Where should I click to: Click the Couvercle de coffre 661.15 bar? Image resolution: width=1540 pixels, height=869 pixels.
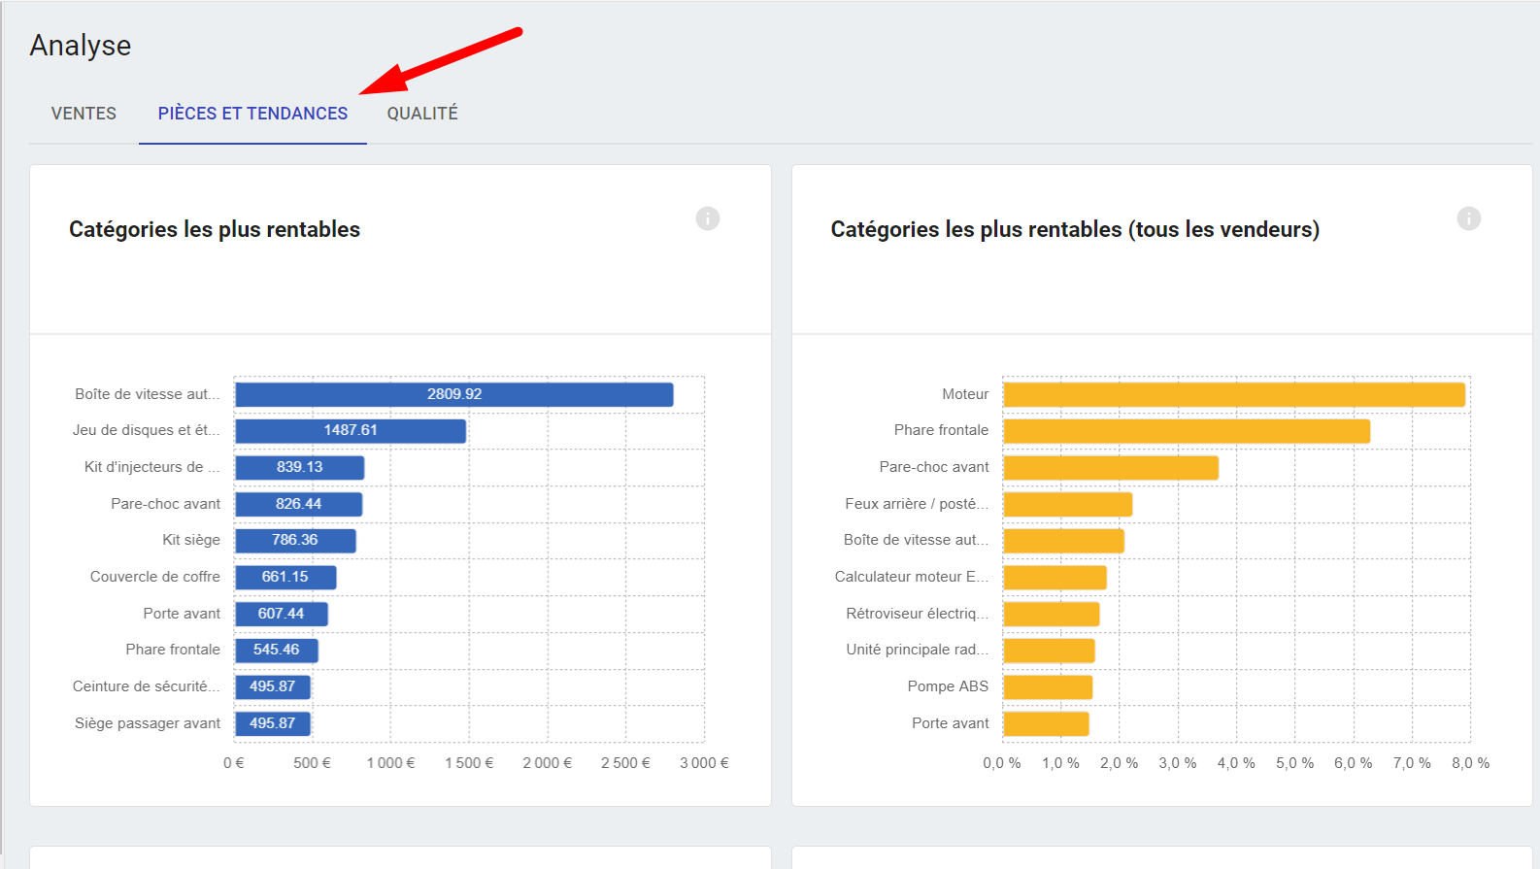point(285,578)
